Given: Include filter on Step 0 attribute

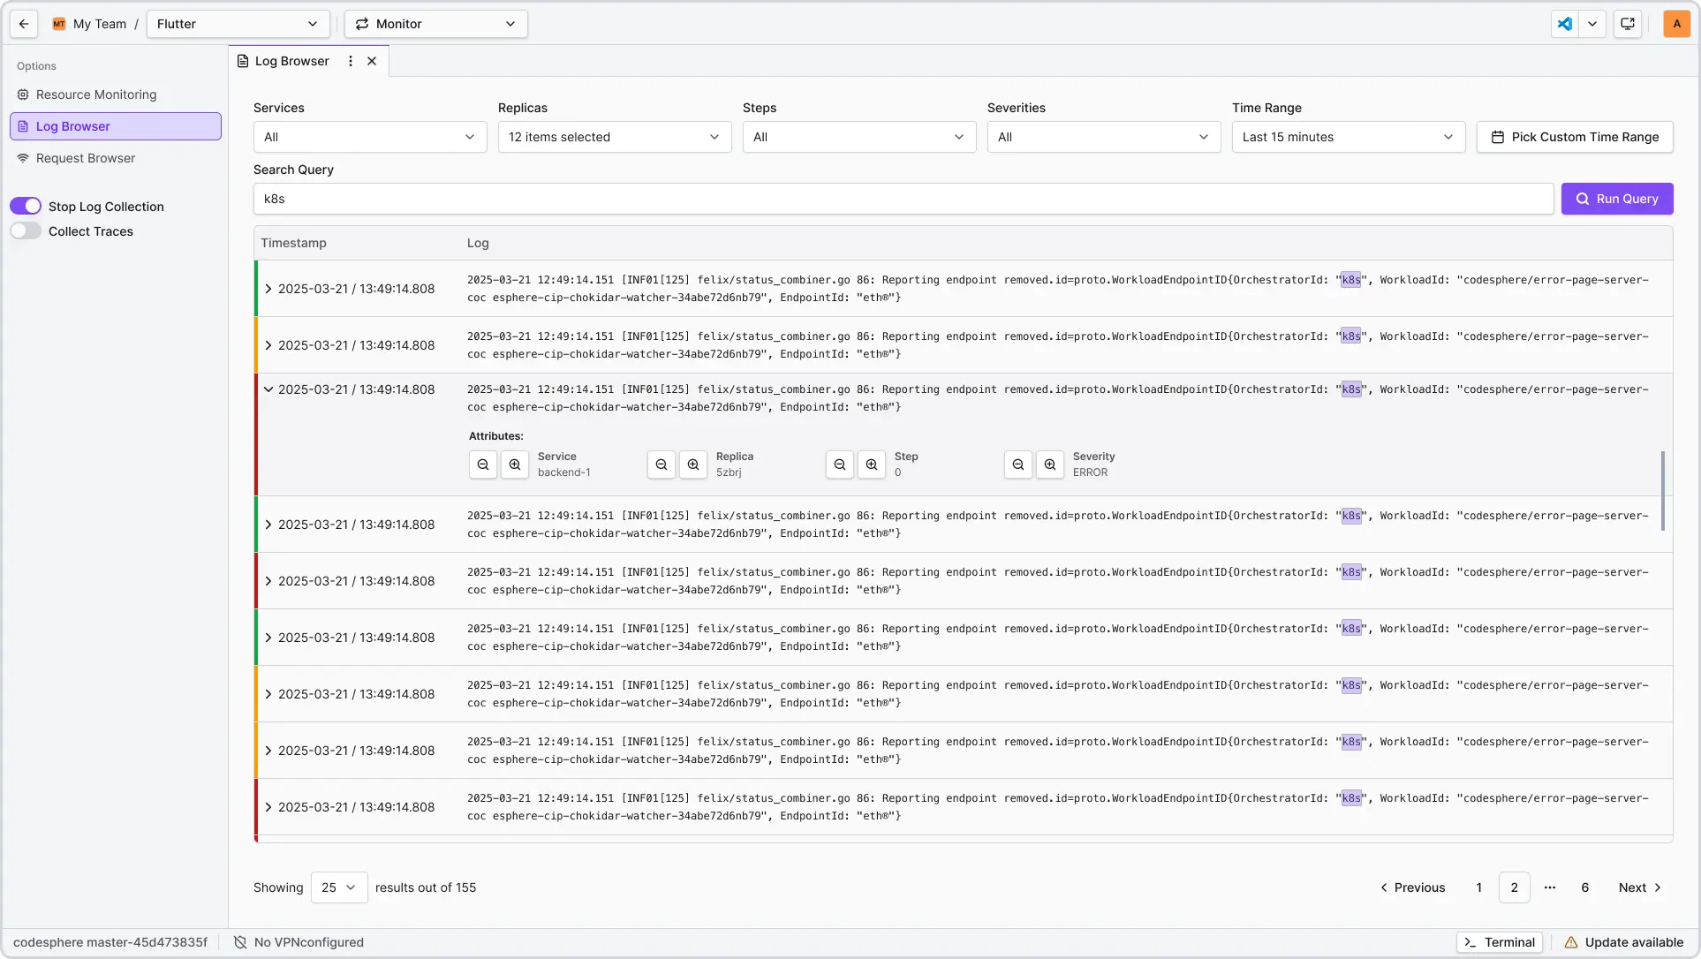Looking at the screenshot, I should click(872, 464).
